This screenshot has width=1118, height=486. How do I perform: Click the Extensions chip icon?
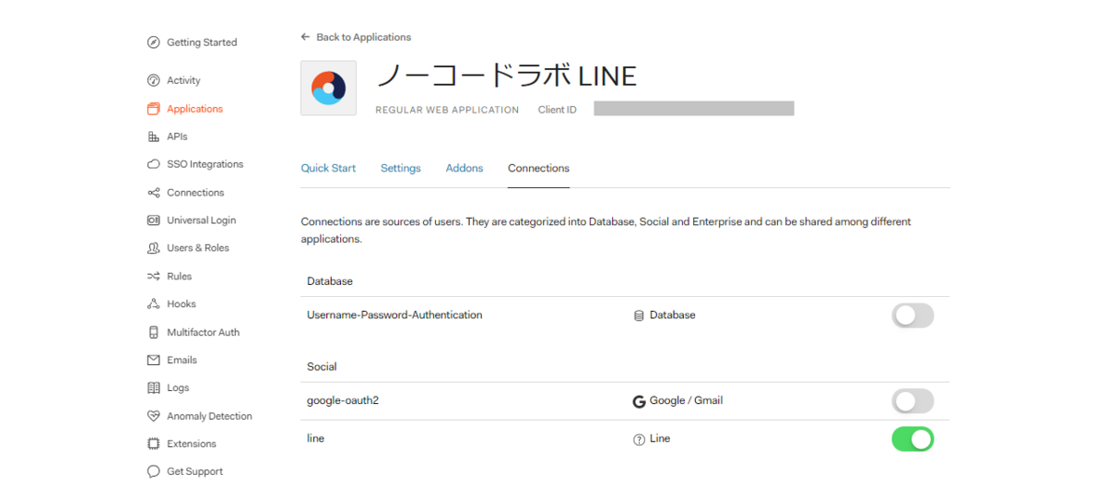154,444
